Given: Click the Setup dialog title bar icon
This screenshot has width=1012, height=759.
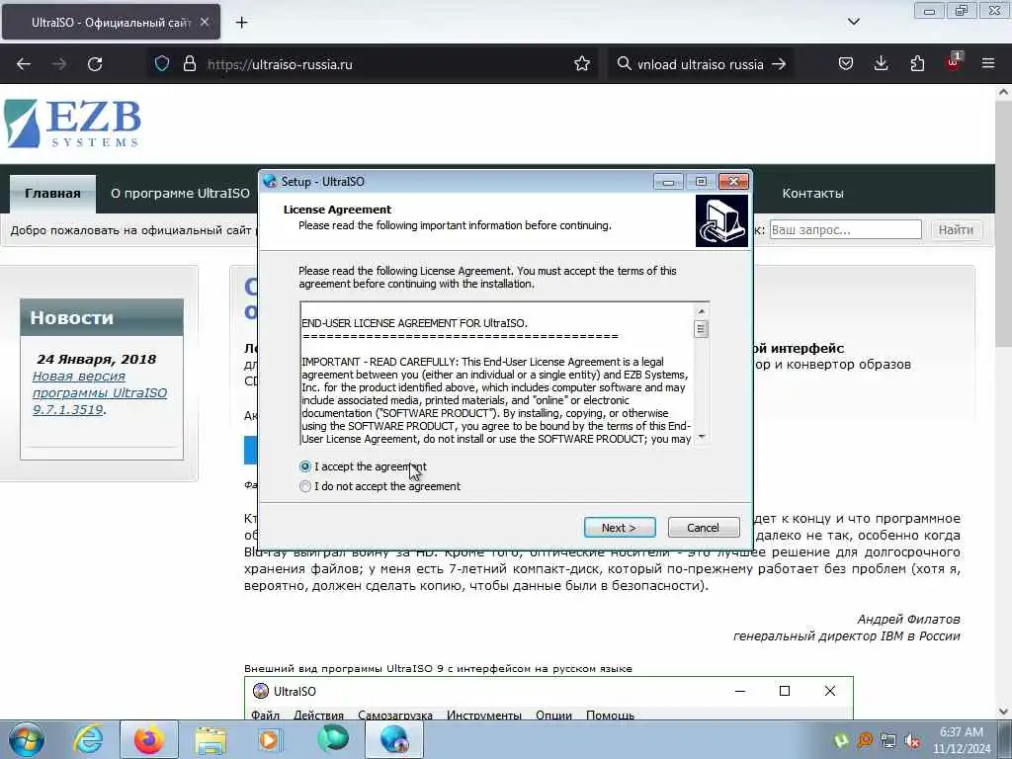Looking at the screenshot, I should click(270, 182).
